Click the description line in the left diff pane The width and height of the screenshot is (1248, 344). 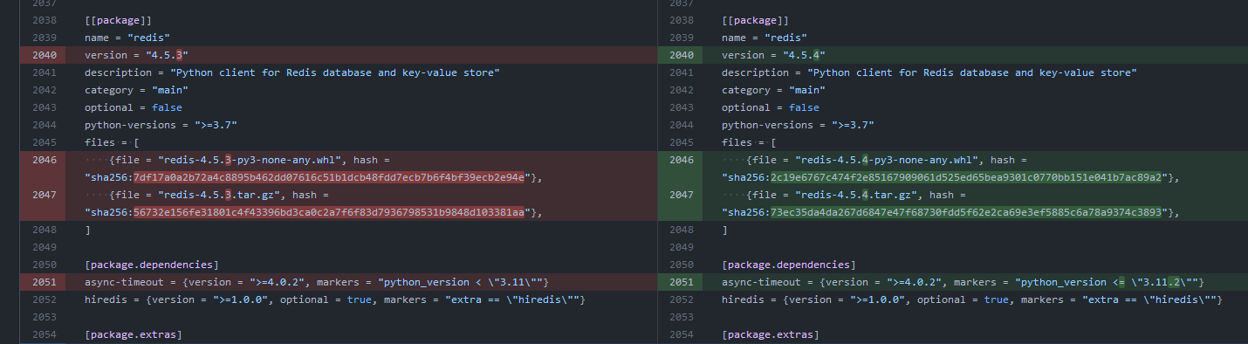292,72
